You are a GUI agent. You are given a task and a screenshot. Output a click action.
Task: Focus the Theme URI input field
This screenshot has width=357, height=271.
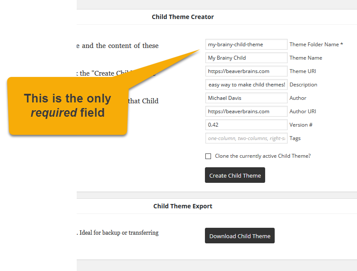click(246, 71)
